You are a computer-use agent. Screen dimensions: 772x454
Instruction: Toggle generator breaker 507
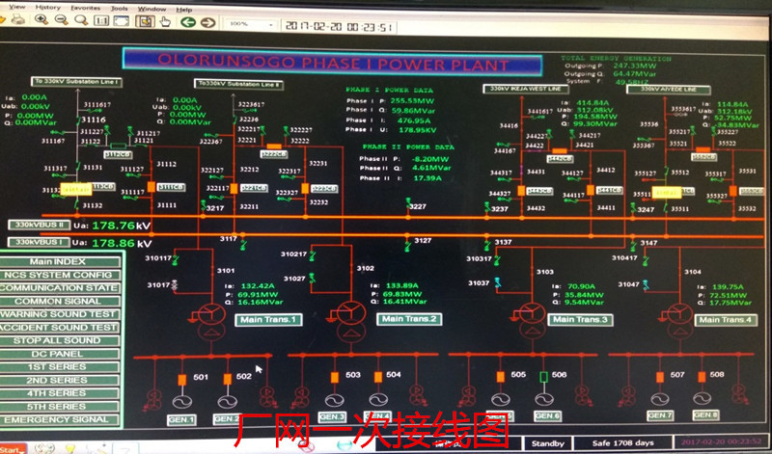click(x=660, y=377)
